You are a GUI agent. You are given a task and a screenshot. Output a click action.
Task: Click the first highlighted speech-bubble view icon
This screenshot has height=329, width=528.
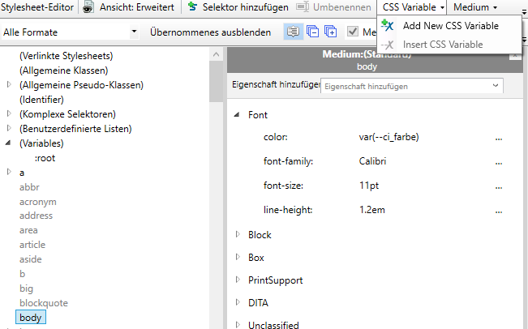click(293, 32)
